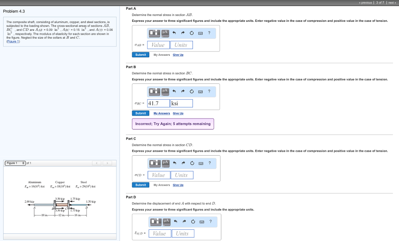Image resolution: width=399 pixels, height=241 pixels.
Task: Click the next figure arrow
Action: [x=108, y=163]
